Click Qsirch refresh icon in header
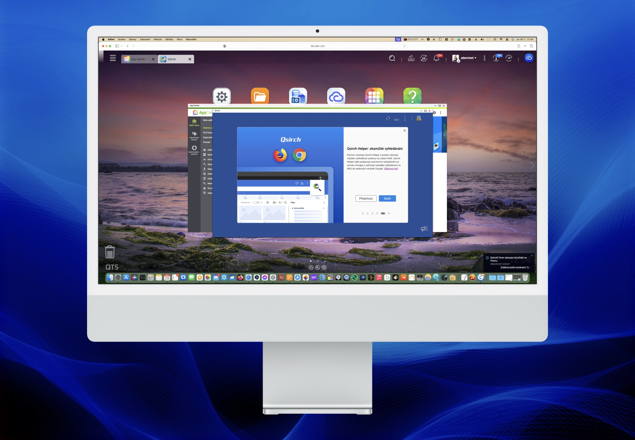The image size is (635, 440). (388, 118)
